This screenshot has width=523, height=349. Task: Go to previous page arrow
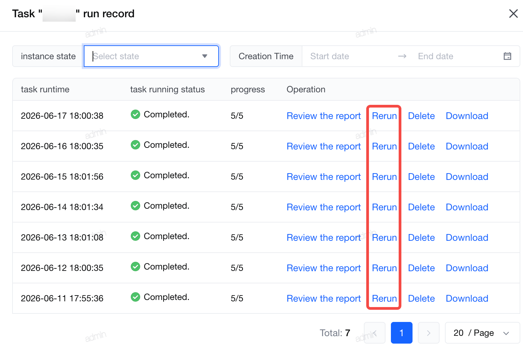[x=374, y=333]
